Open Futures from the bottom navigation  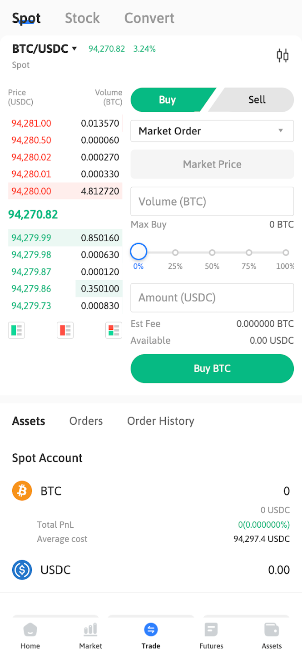click(211, 634)
